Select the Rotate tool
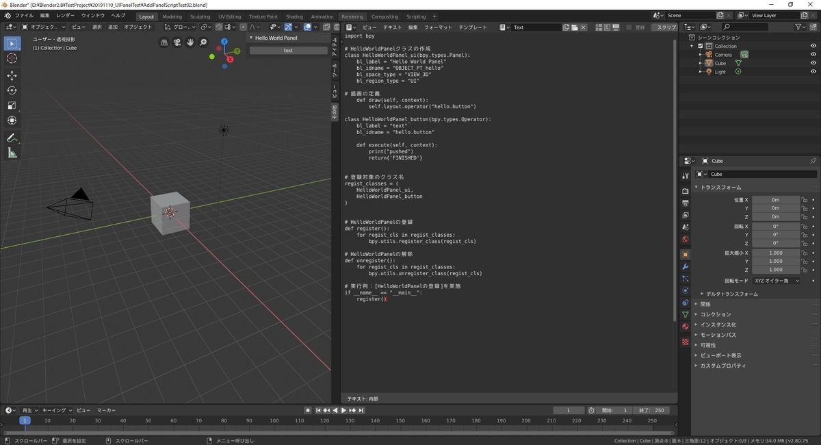 [12, 89]
